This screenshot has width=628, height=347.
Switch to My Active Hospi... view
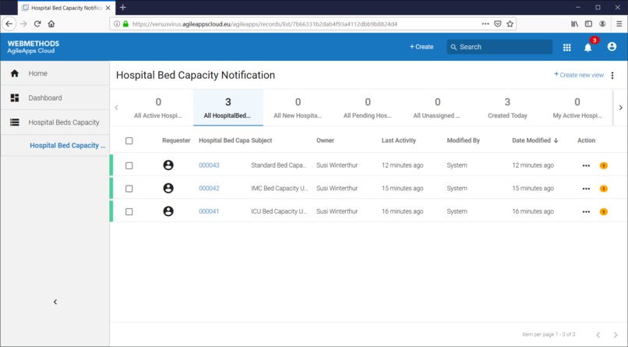tap(577, 108)
